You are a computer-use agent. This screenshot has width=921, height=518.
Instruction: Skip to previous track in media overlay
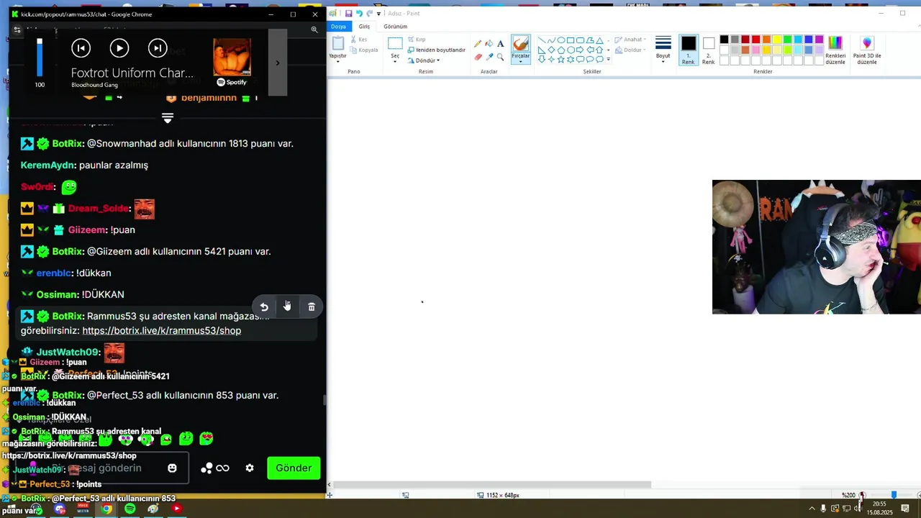pyautogui.click(x=81, y=48)
